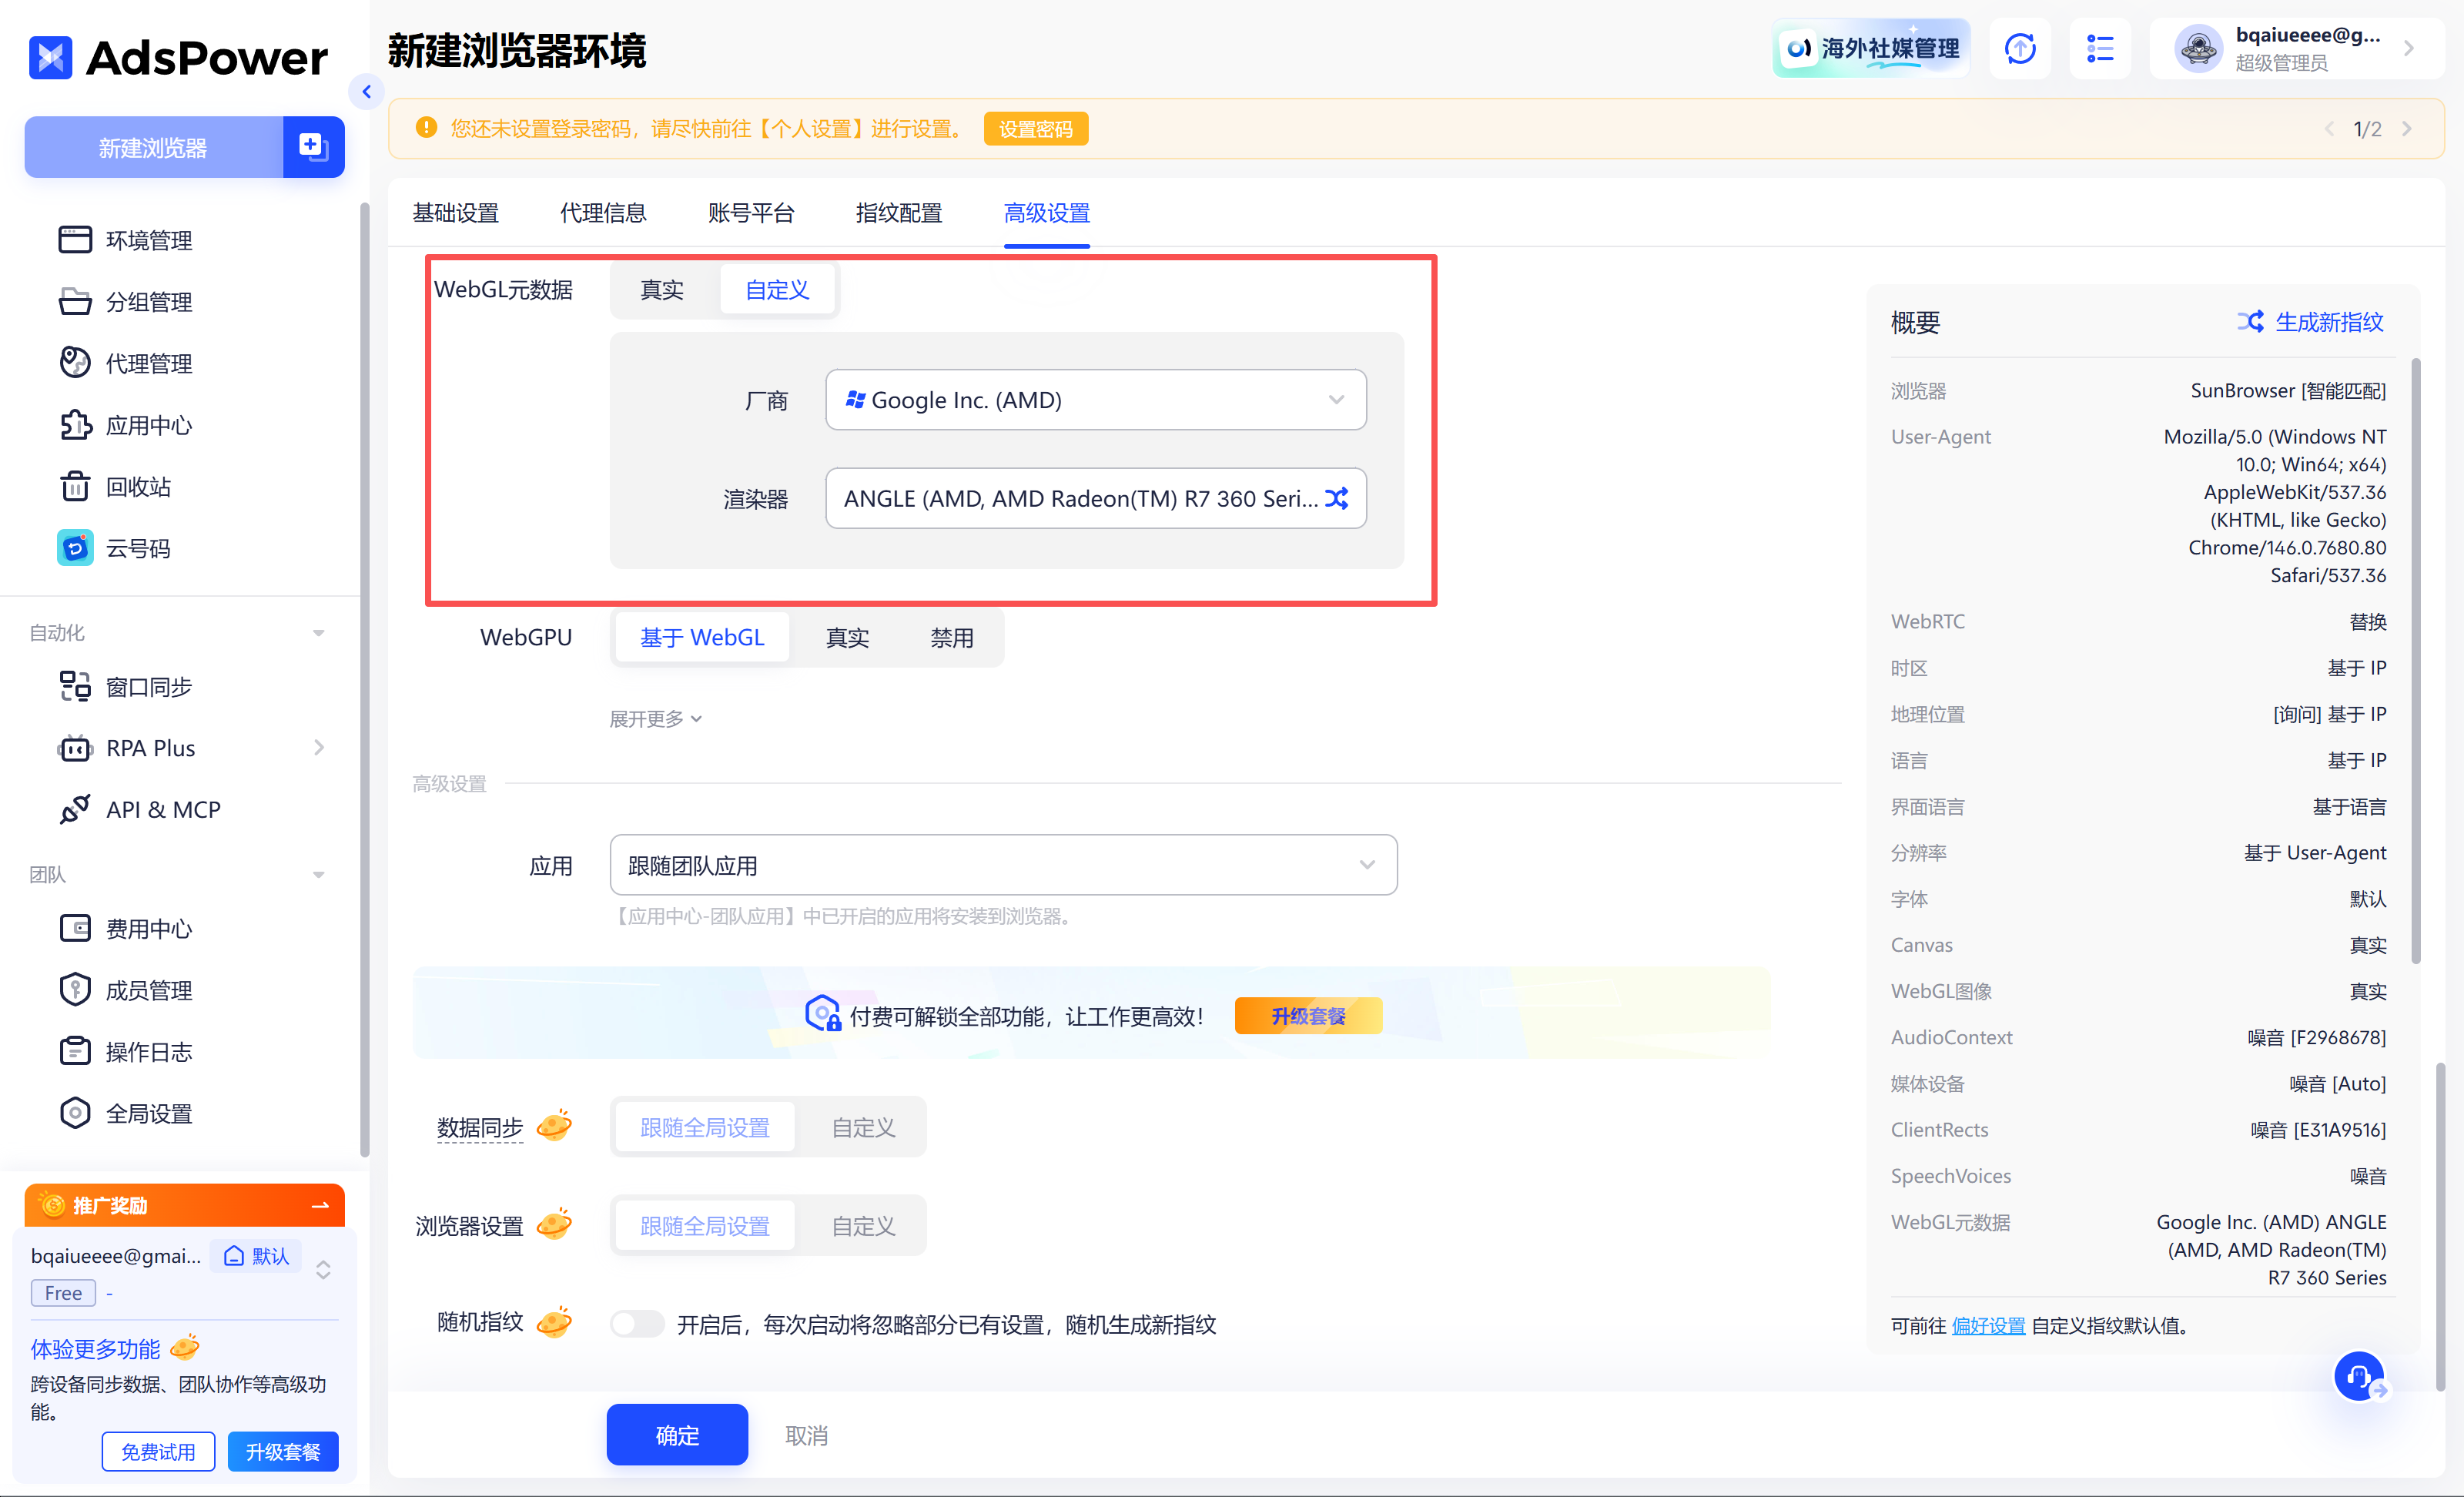Image resolution: width=2464 pixels, height=1497 pixels.
Task: Set WebGPU option to 禁用
Action: point(951,638)
